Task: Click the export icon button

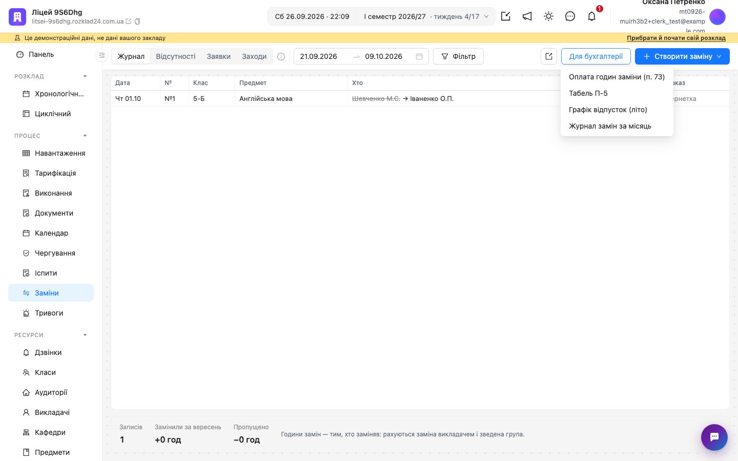Action: pyautogui.click(x=549, y=56)
